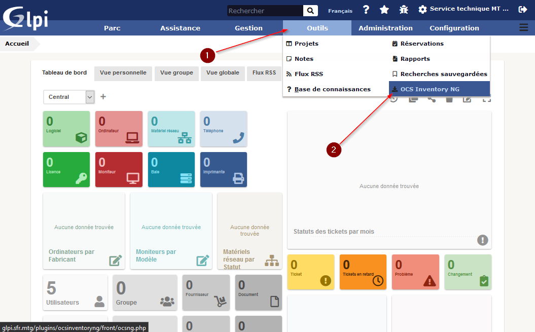
Task: Open user preferences gear icon
Action: coord(422,10)
